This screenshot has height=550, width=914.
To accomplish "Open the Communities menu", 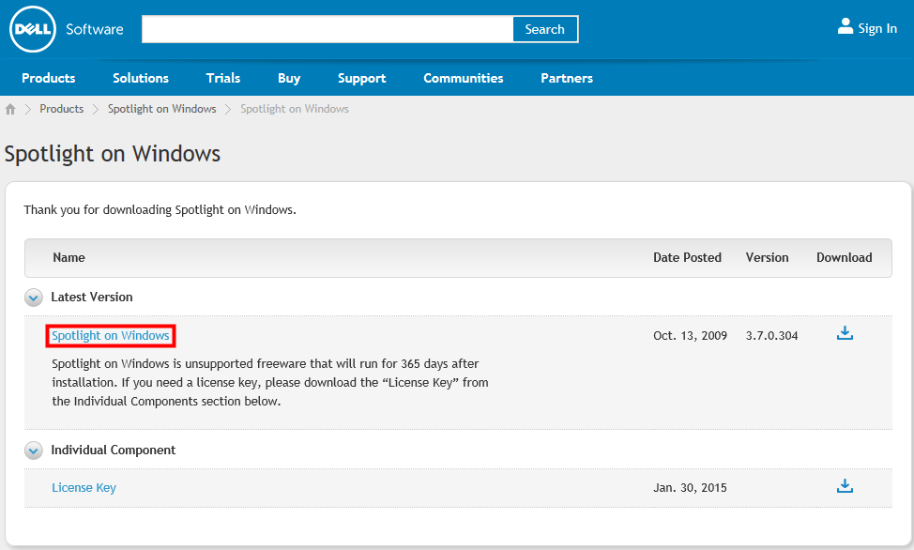I will (x=464, y=78).
